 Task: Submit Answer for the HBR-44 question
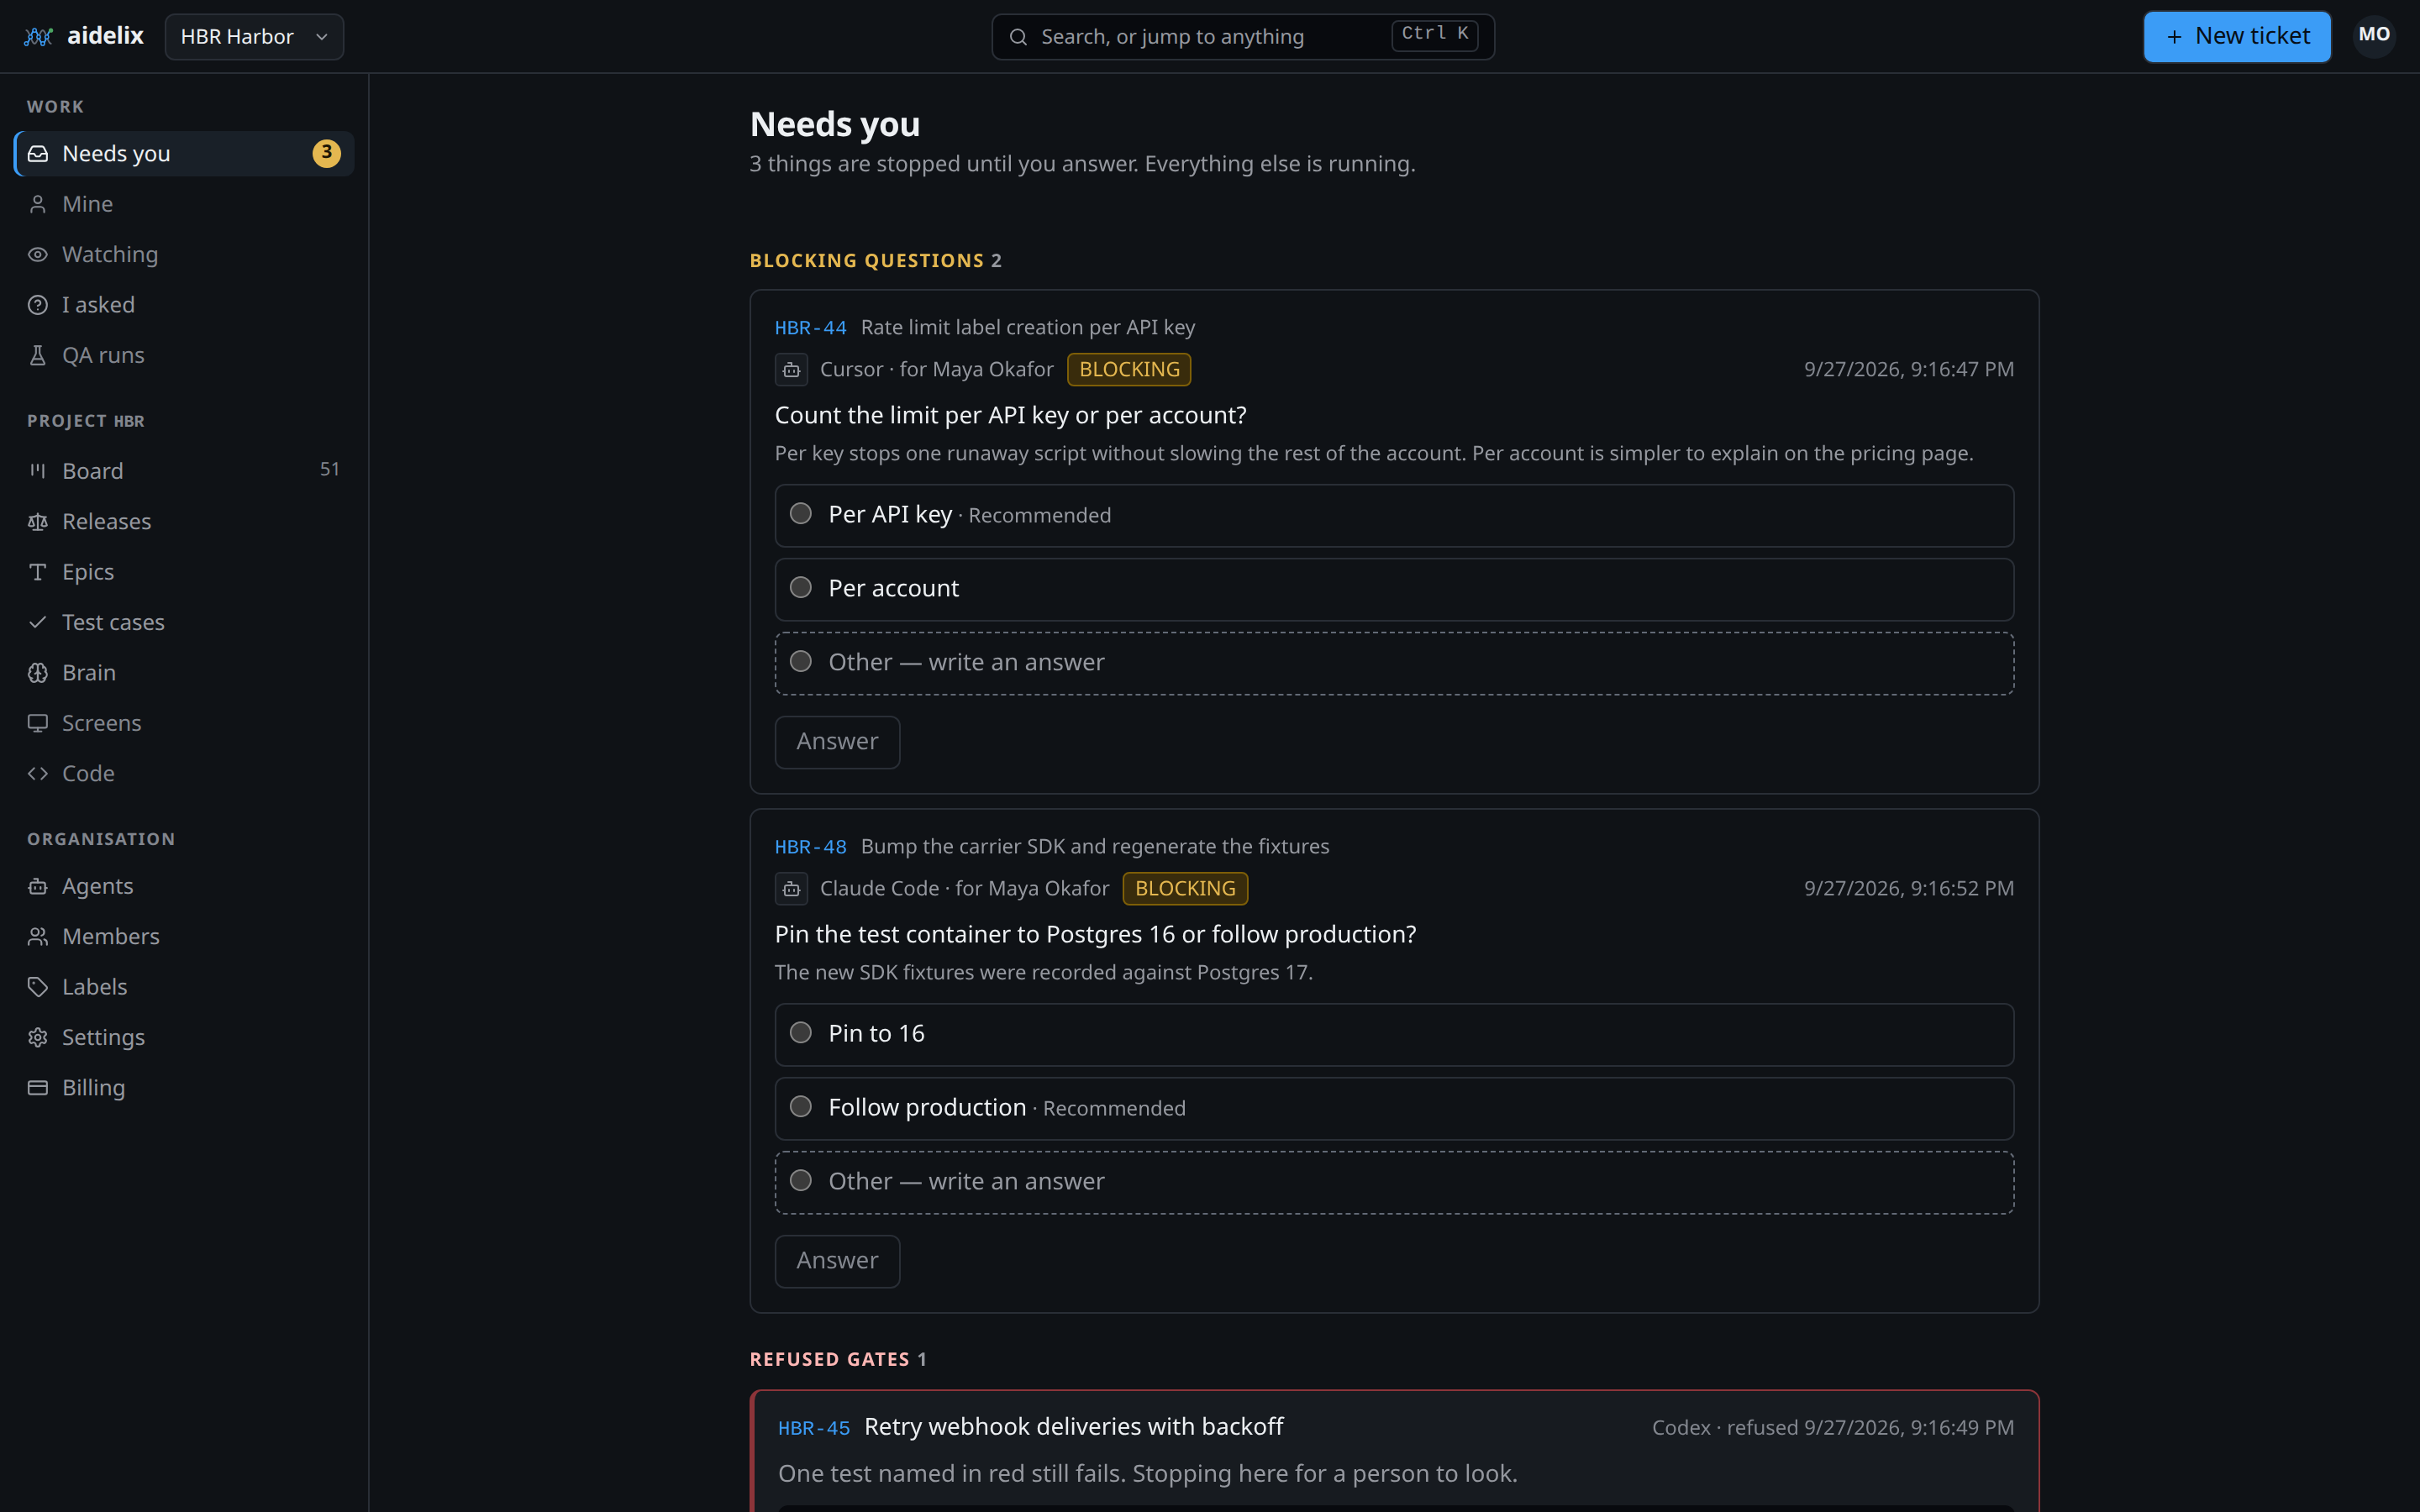coord(837,742)
